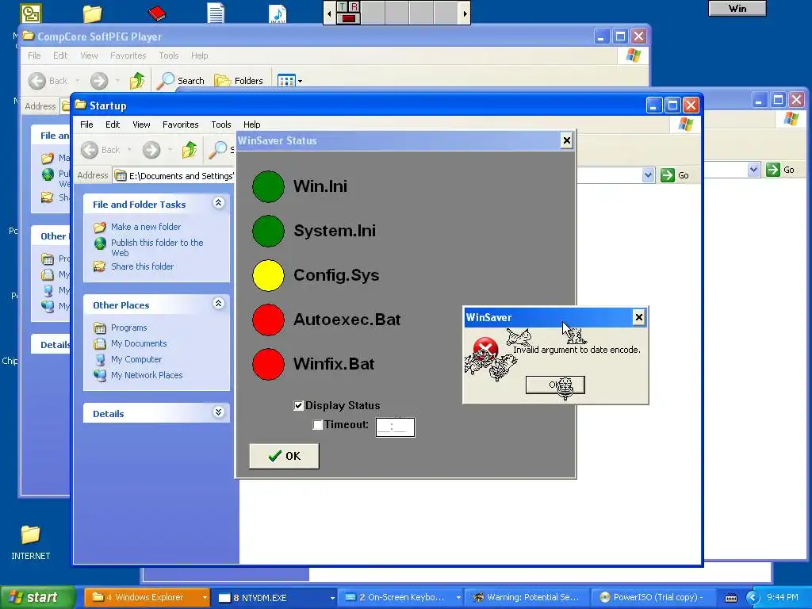Image resolution: width=812 pixels, height=609 pixels.
Task: Collapse the Other Places panel
Action: pos(219,304)
